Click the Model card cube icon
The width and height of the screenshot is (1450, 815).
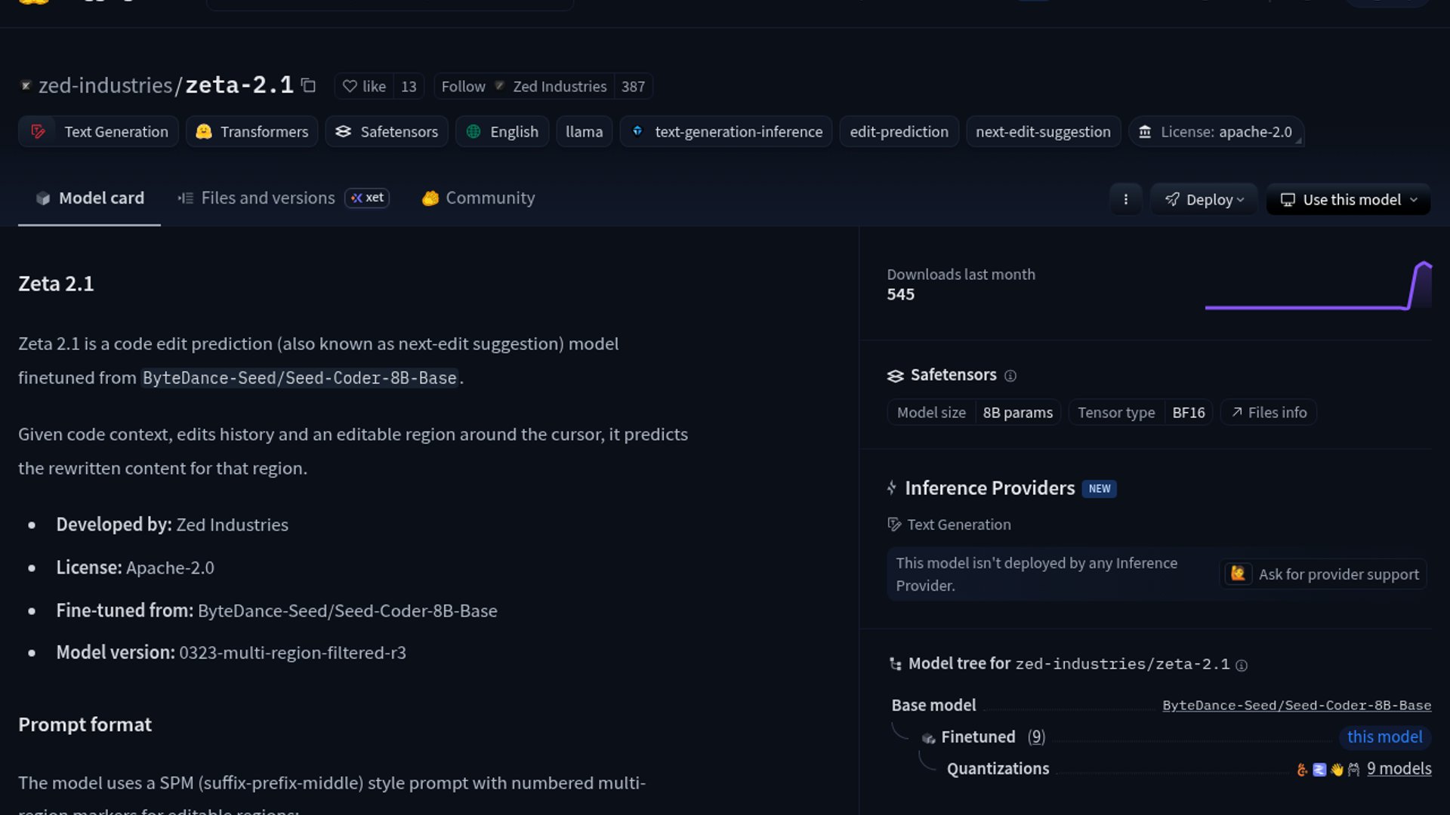point(43,198)
